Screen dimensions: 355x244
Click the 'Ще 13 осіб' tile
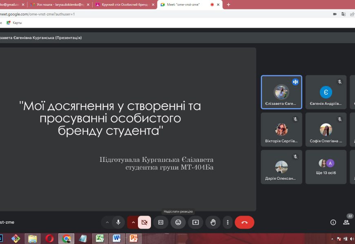(x=326, y=167)
